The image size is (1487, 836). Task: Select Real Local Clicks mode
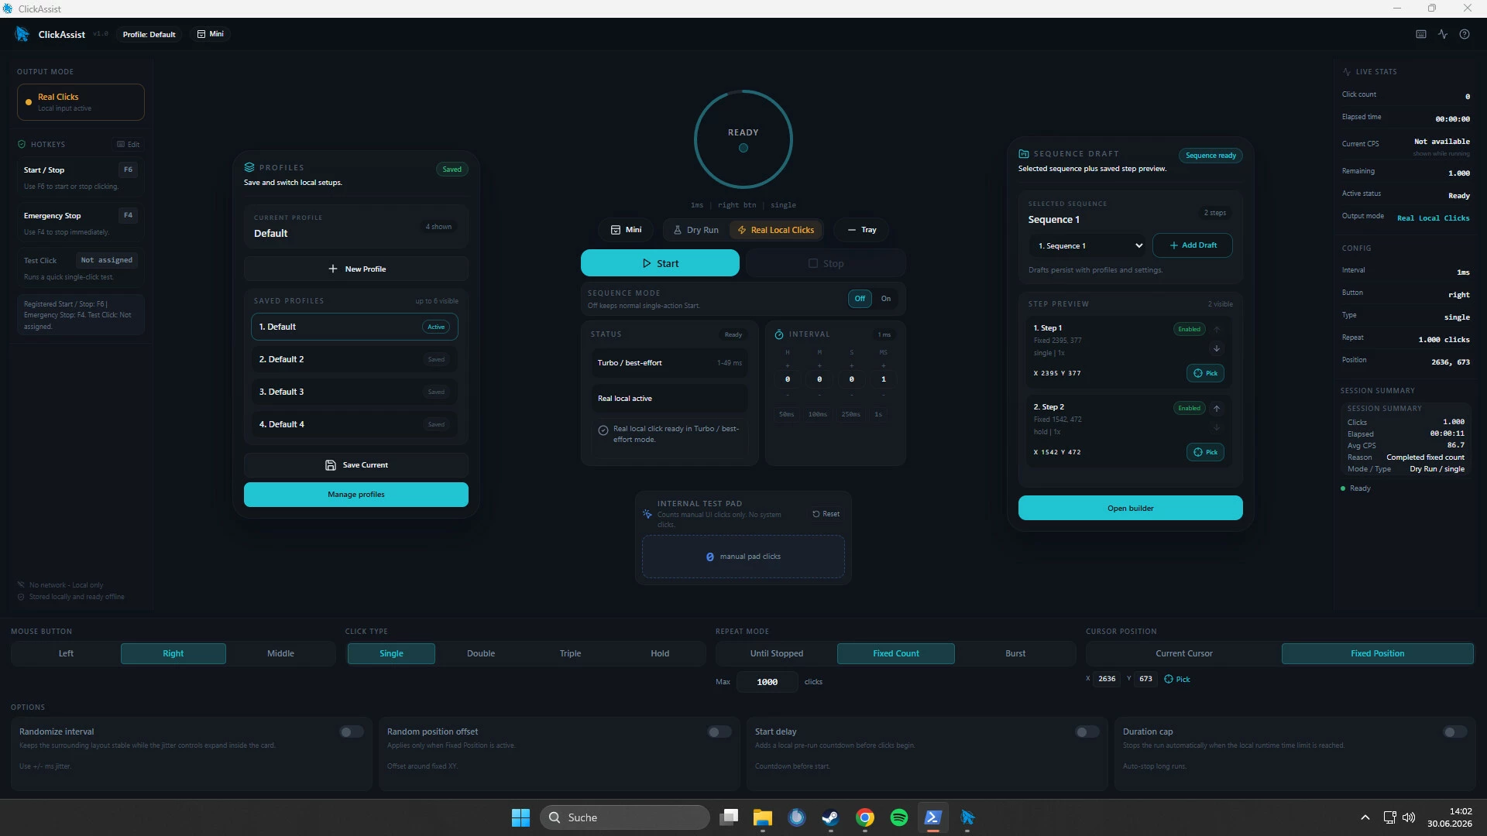pyautogui.click(x=776, y=230)
